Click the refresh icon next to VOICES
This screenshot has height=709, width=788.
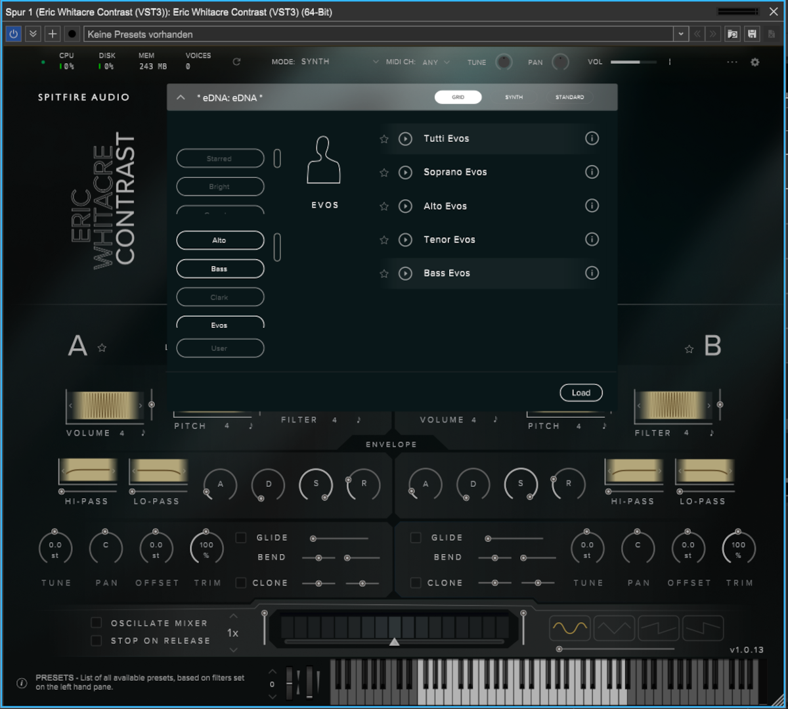pyautogui.click(x=236, y=62)
